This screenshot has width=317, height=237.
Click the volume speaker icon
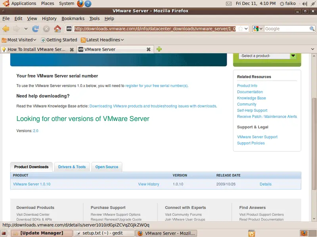[304, 4]
